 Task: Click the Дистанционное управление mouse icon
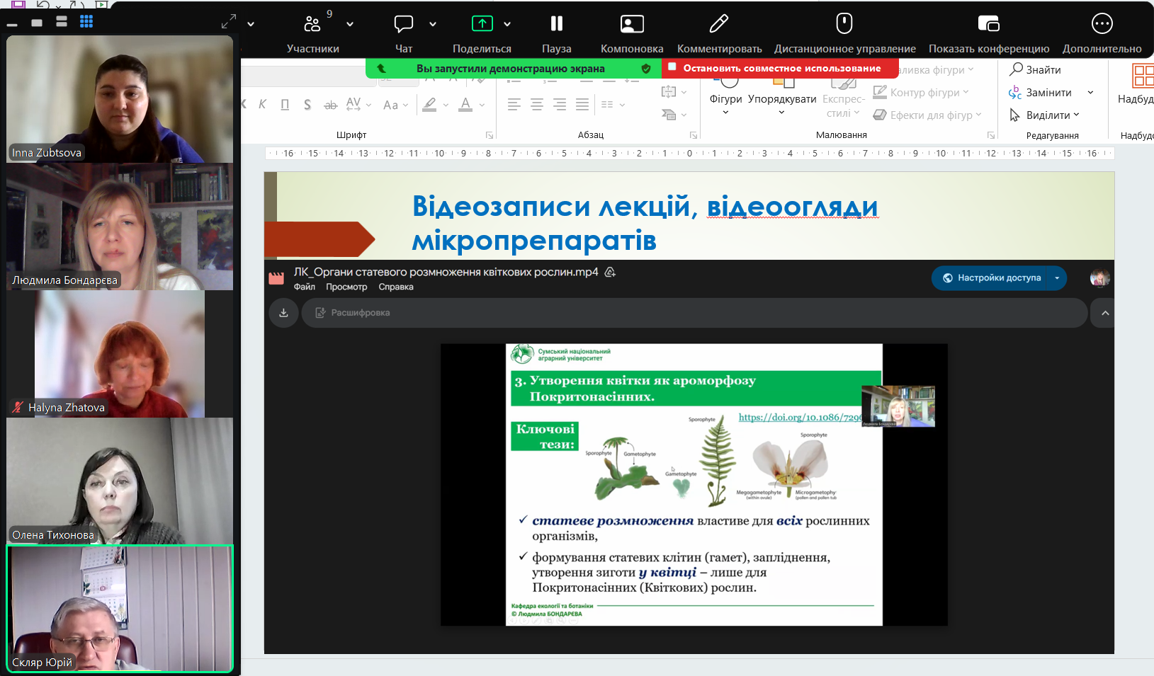844,25
